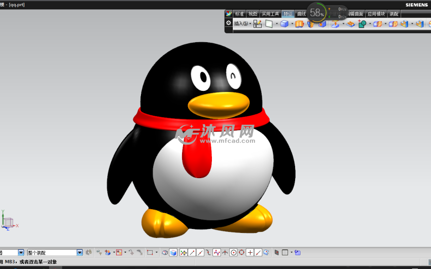Click the sketch icon beside the Insert menu
The height and width of the screenshot is (269, 431).
(258, 23)
